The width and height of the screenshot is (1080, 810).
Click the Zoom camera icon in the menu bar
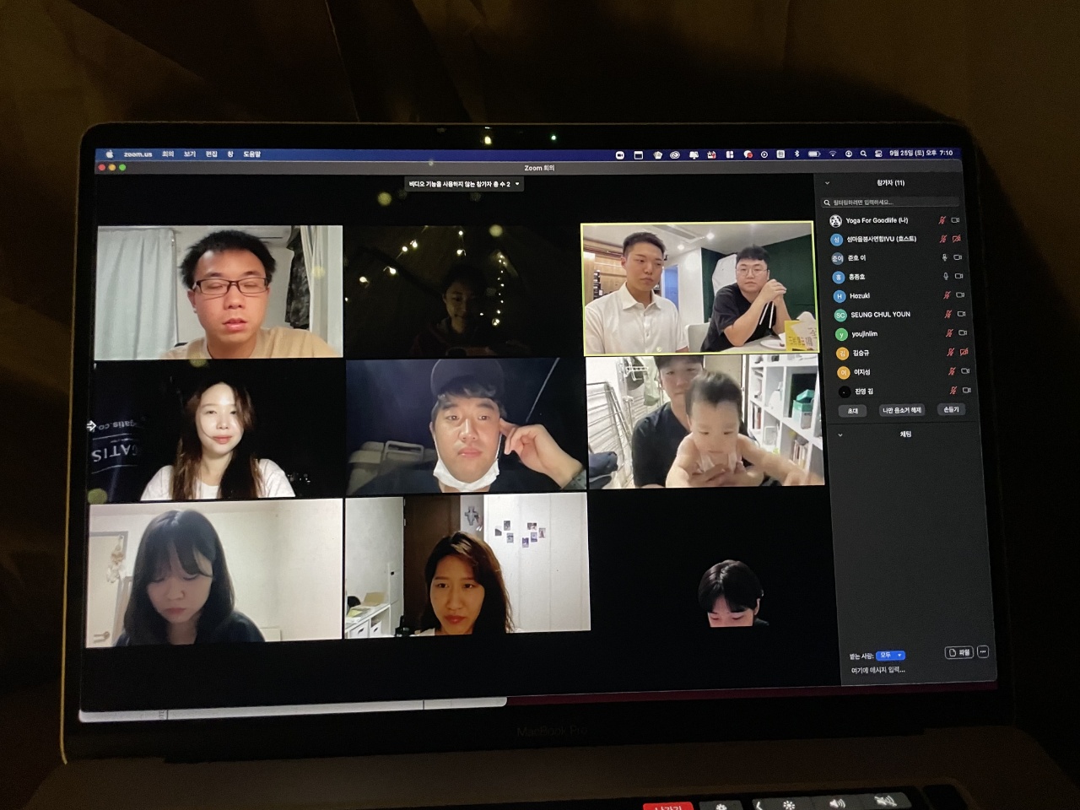click(x=619, y=155)
